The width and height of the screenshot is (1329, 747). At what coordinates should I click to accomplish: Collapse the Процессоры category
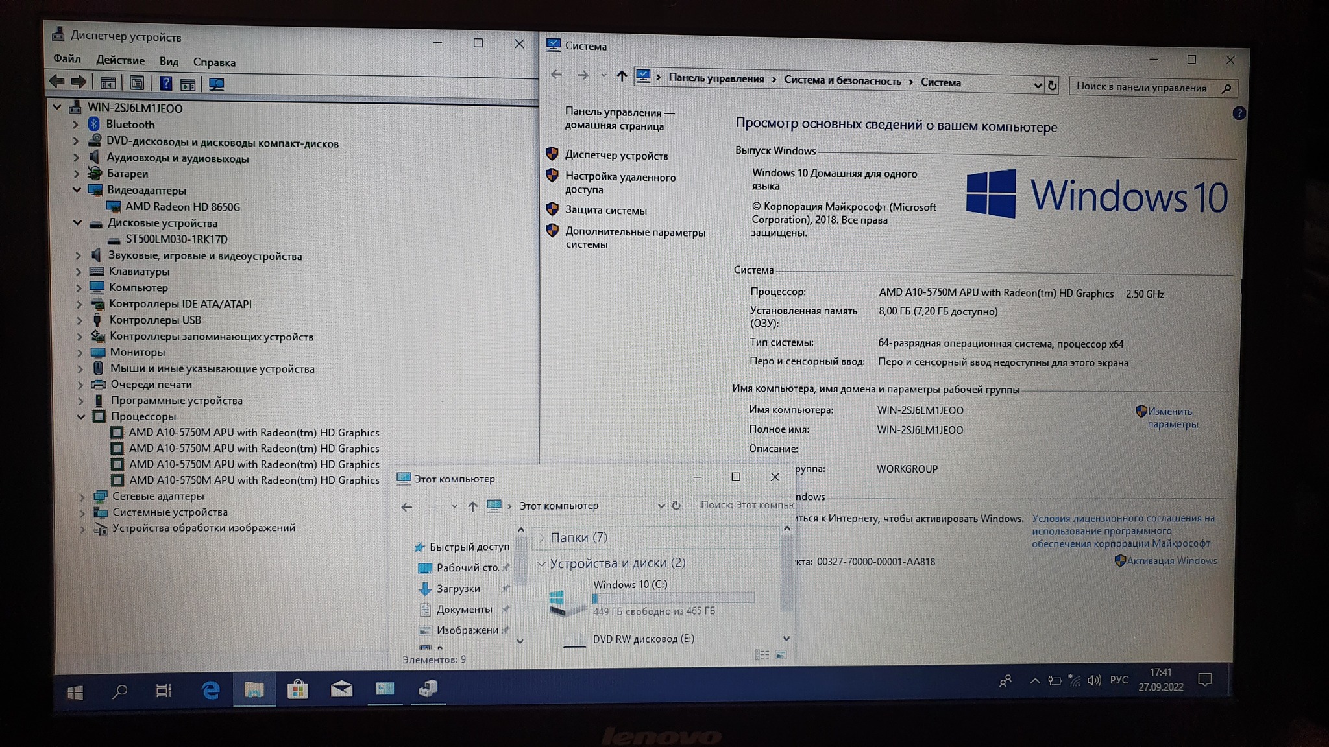(81, 417)
